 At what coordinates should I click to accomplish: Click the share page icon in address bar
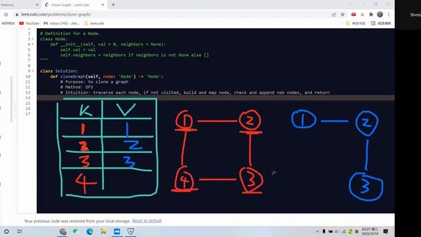[x=334, y=14]
